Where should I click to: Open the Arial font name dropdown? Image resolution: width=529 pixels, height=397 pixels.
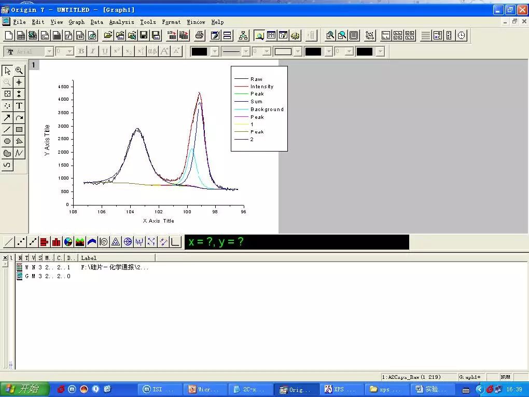coord(49,51)
